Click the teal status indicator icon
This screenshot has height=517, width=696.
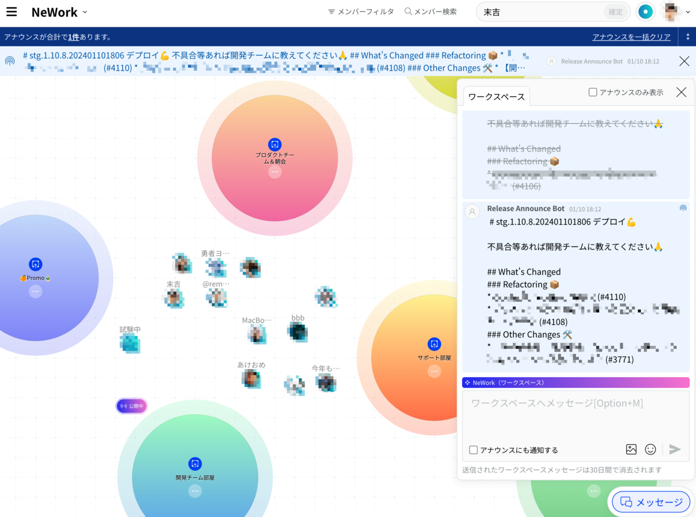tap(646, 12)
